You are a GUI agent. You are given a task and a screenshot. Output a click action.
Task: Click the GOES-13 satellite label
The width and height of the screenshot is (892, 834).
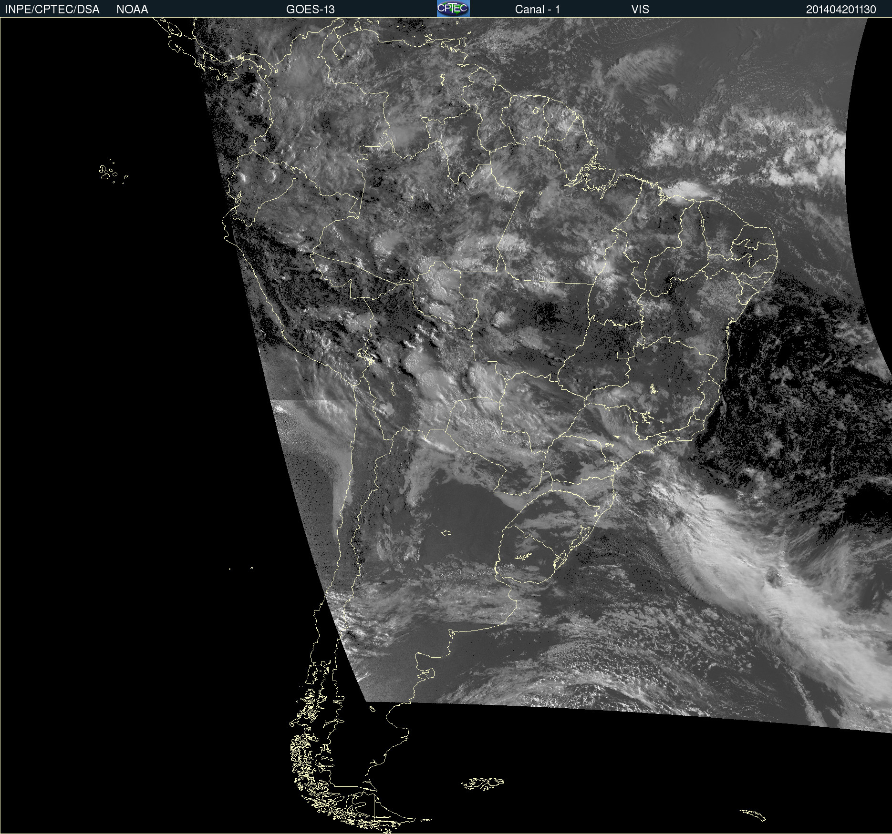310,10
